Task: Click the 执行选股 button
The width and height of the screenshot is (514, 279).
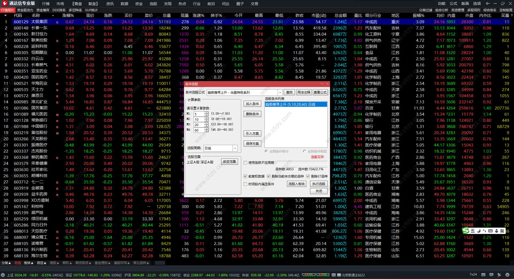Action: click(x=319, y=184)
